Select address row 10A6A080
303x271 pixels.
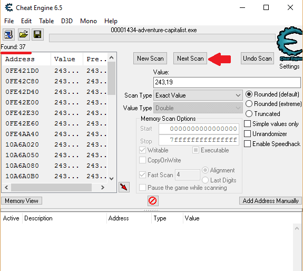click(54, 166)
